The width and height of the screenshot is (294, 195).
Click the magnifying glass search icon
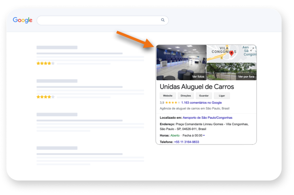(163, 20)
